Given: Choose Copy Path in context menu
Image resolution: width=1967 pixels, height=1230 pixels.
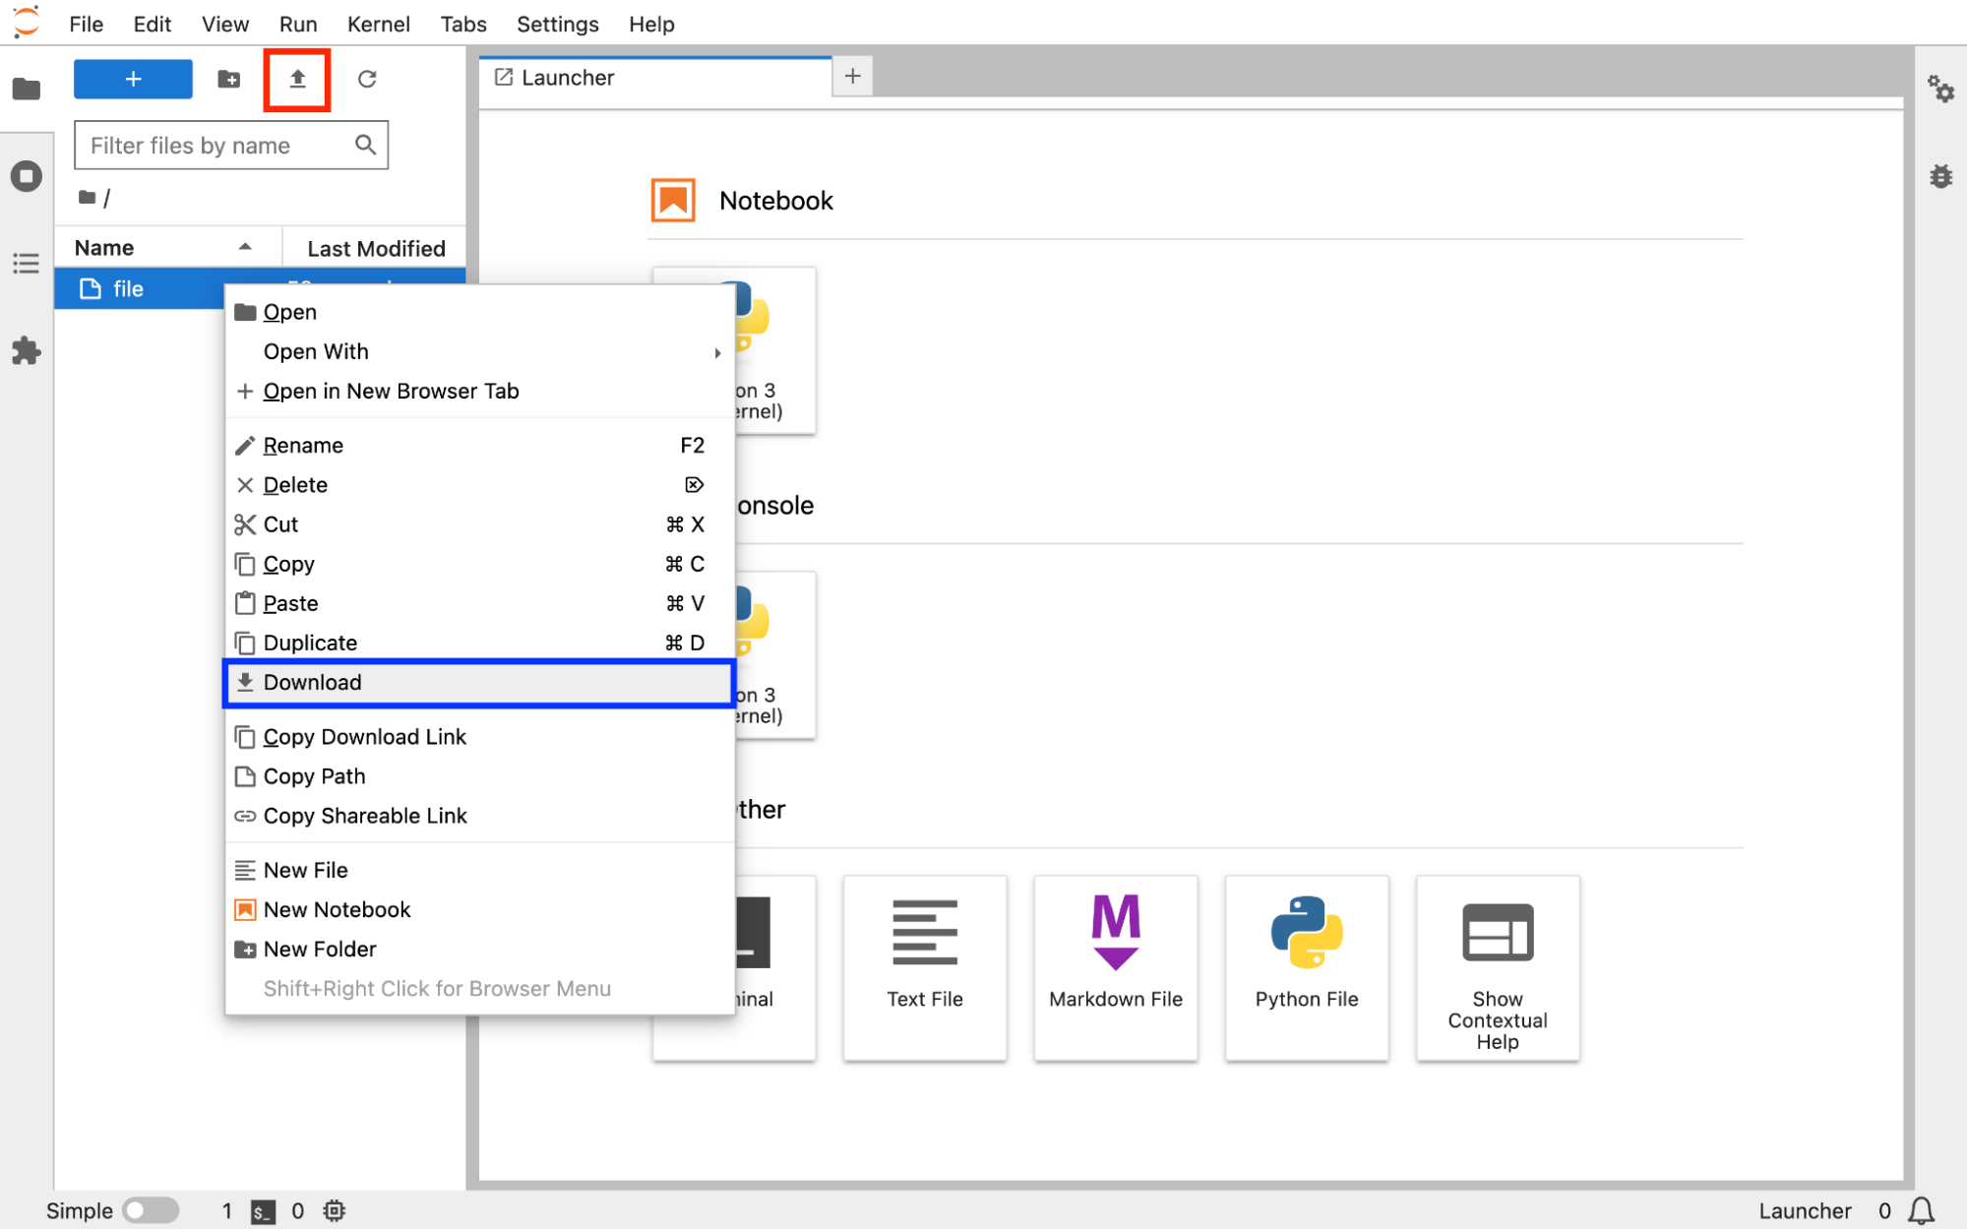Looking at the screenshot, I should [479, 776].
